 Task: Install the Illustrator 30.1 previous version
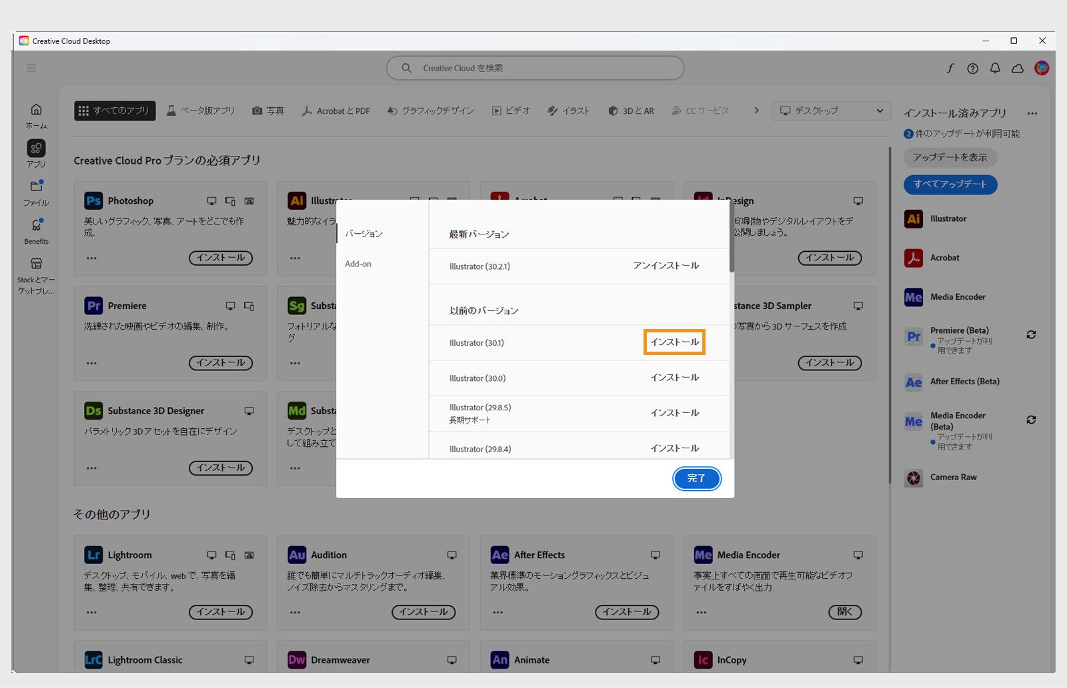674,342
